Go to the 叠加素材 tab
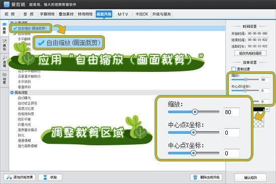 point(66,14)
